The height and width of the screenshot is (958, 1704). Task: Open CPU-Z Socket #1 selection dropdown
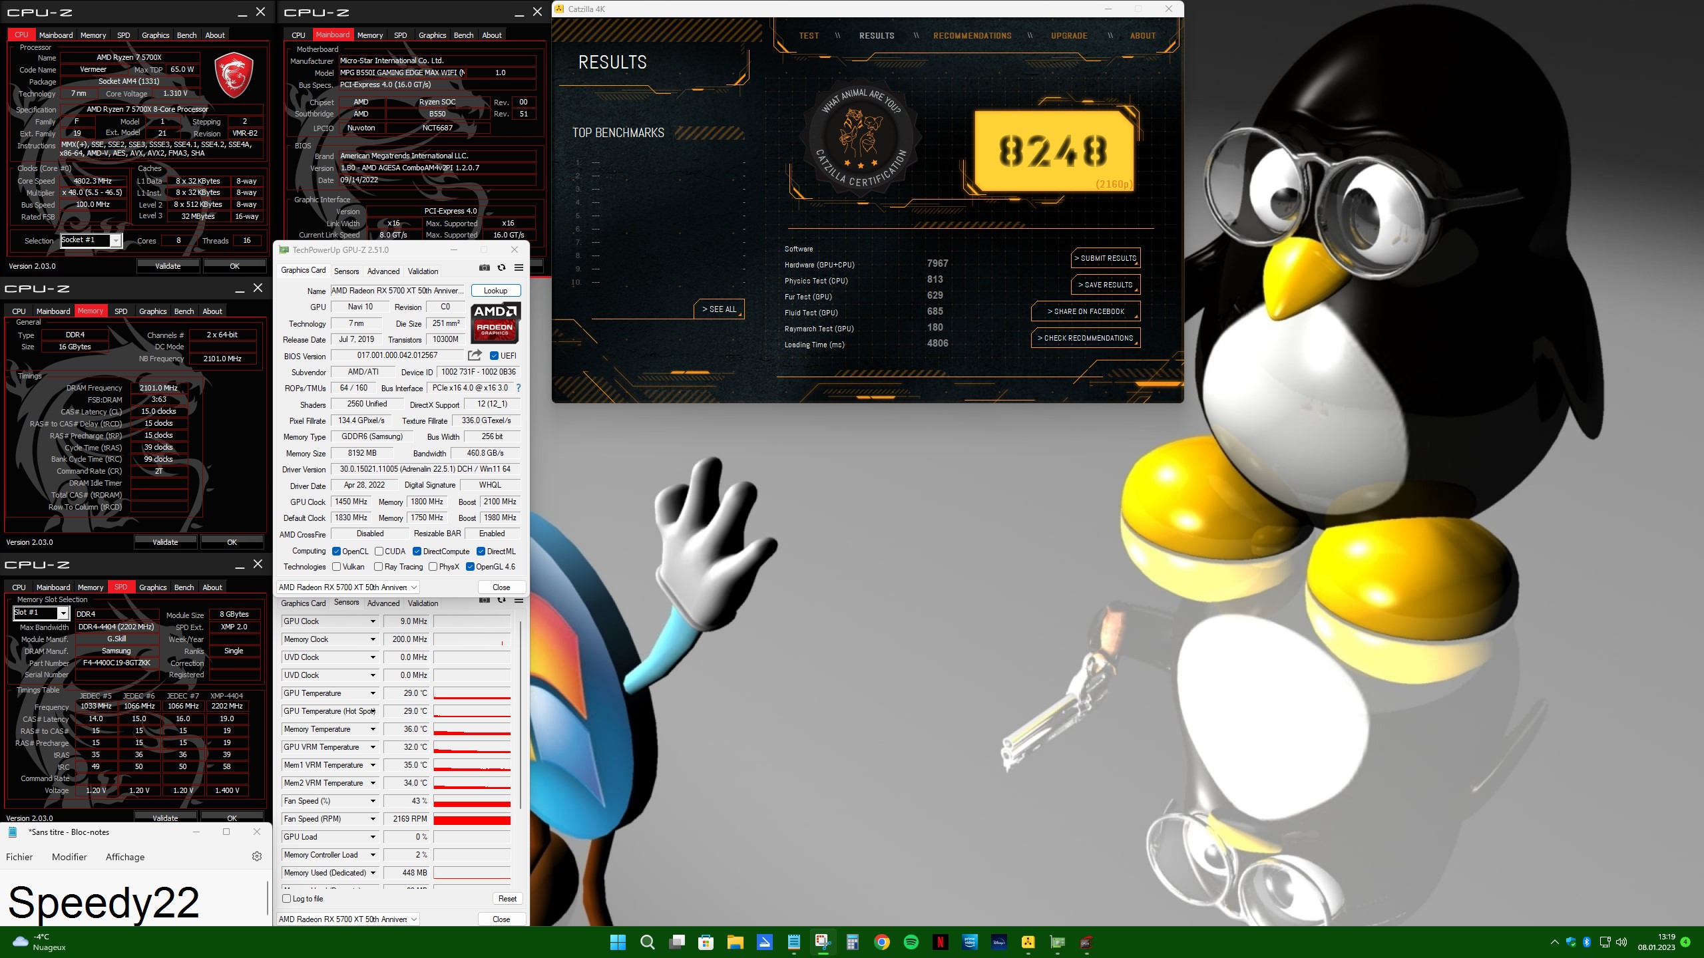[91, 240]
